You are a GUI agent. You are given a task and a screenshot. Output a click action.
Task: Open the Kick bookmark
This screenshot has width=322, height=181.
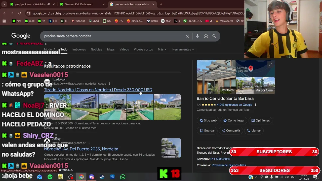[x=17, y=21]
